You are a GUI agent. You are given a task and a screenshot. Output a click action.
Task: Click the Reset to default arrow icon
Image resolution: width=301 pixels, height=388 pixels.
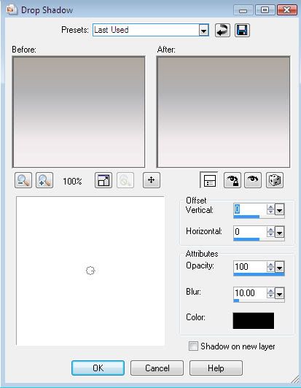tap(222, 30)
